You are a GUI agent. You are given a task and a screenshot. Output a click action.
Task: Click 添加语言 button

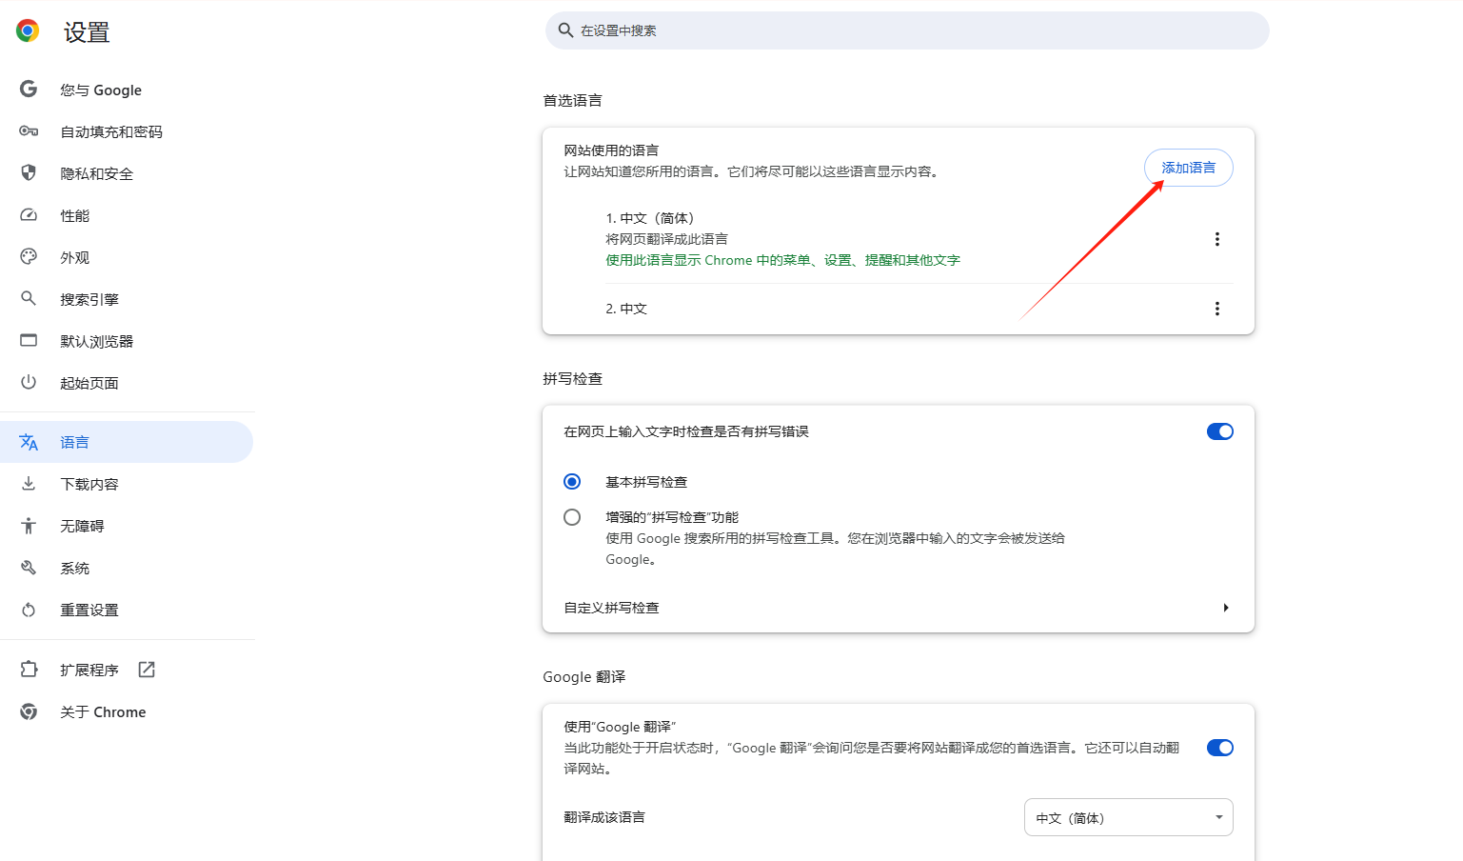[x=1188, y=168]
